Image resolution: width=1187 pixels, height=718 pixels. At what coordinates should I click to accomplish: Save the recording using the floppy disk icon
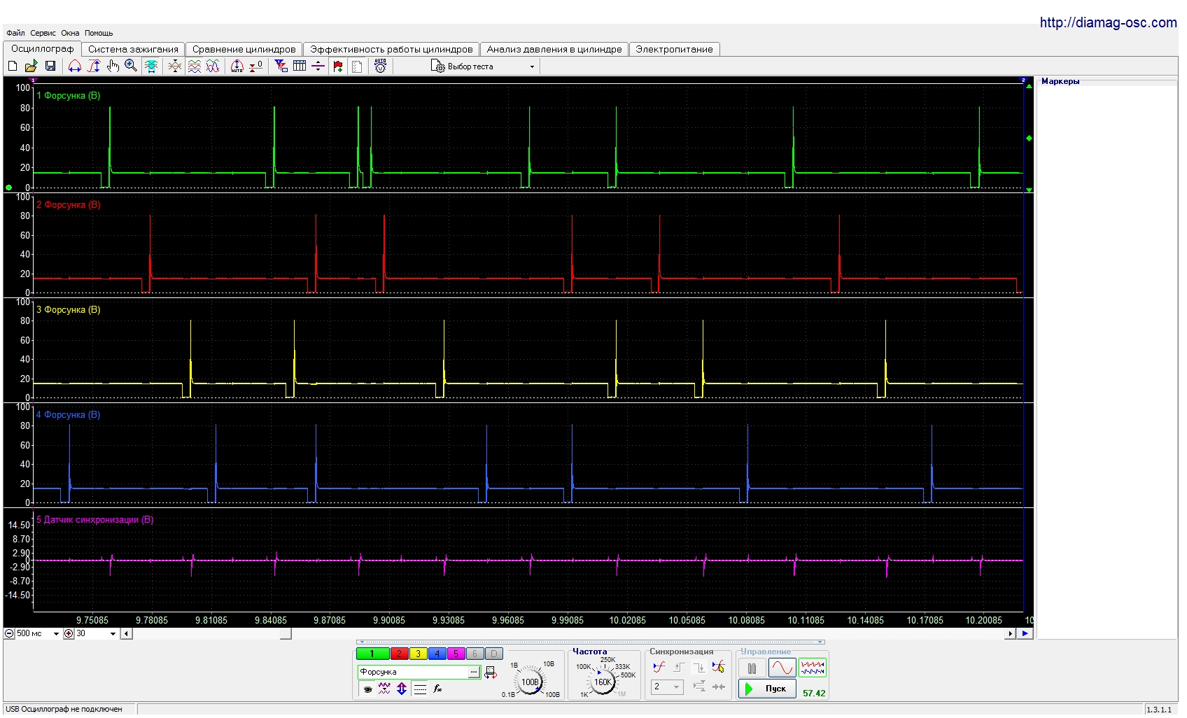(50, 66)
